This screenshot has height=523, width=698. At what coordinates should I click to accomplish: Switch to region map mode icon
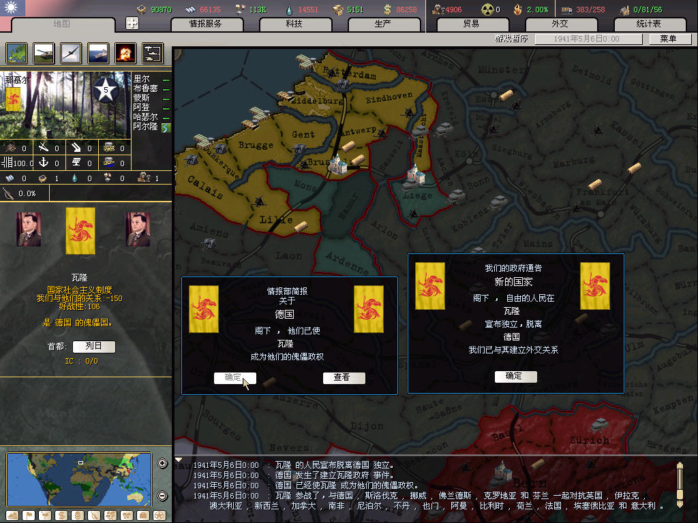pyautogui.click(x=110, y=516)
